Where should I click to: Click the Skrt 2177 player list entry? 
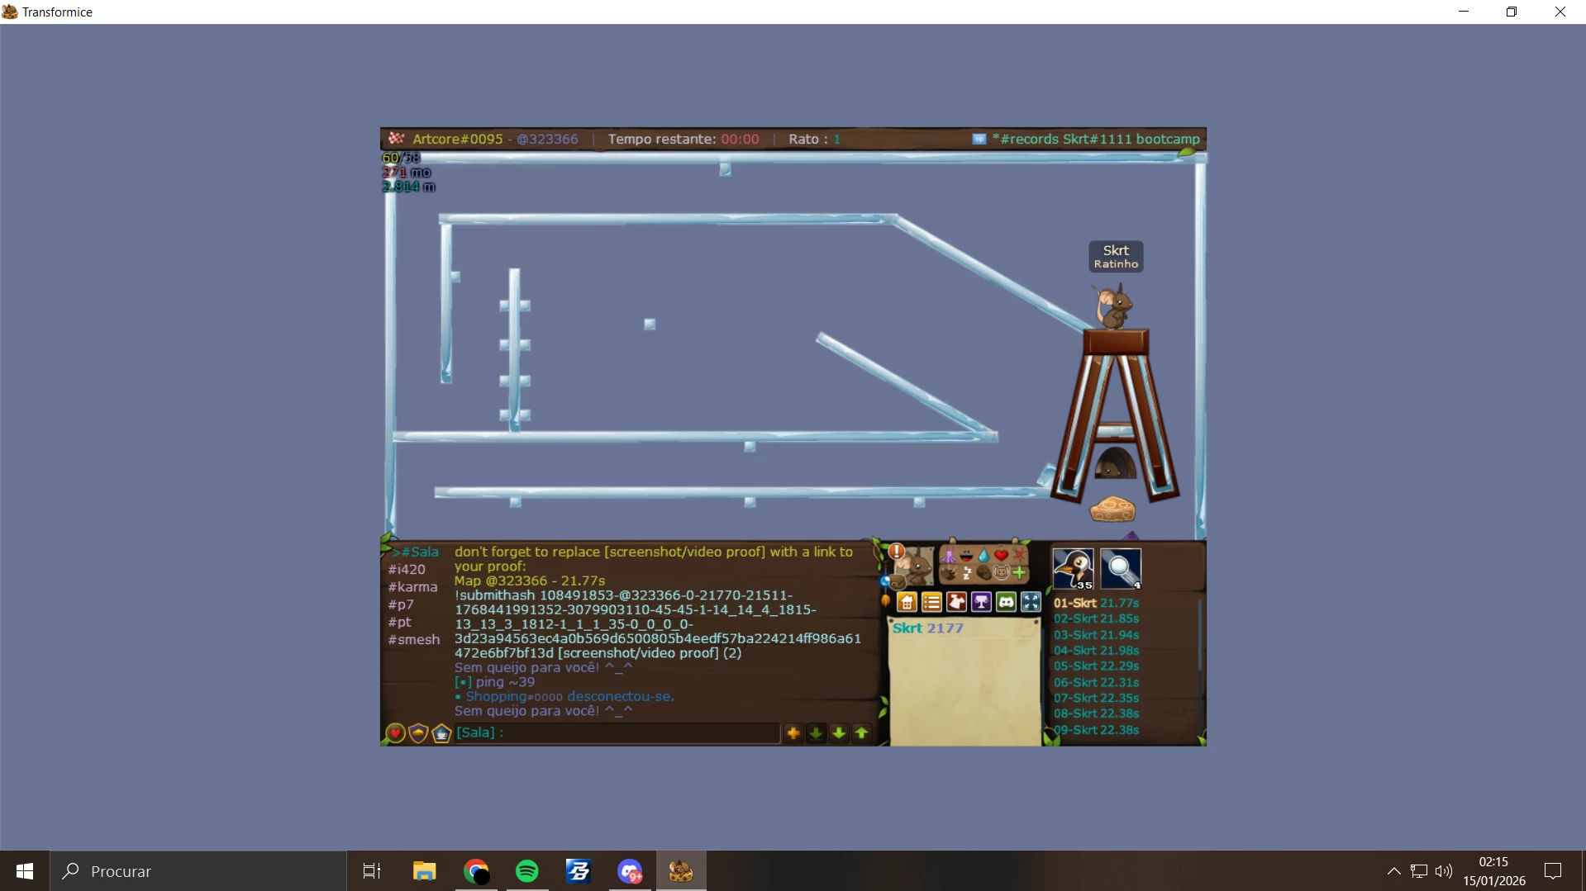click(x=927, y=628)
